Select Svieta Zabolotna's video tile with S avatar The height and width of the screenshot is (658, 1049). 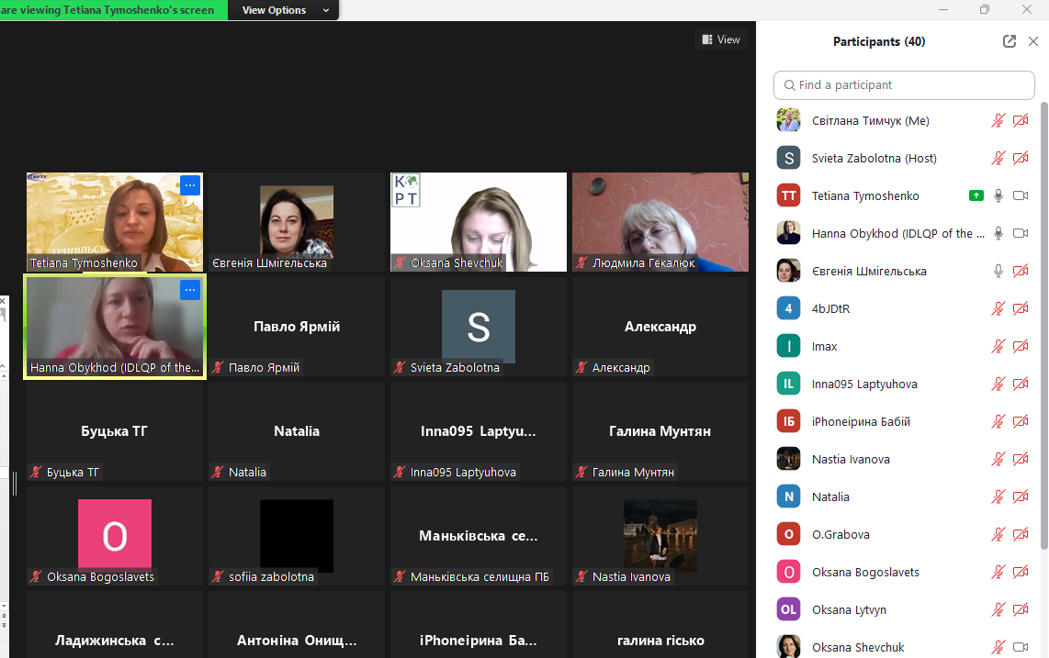[x=479, y=327]
